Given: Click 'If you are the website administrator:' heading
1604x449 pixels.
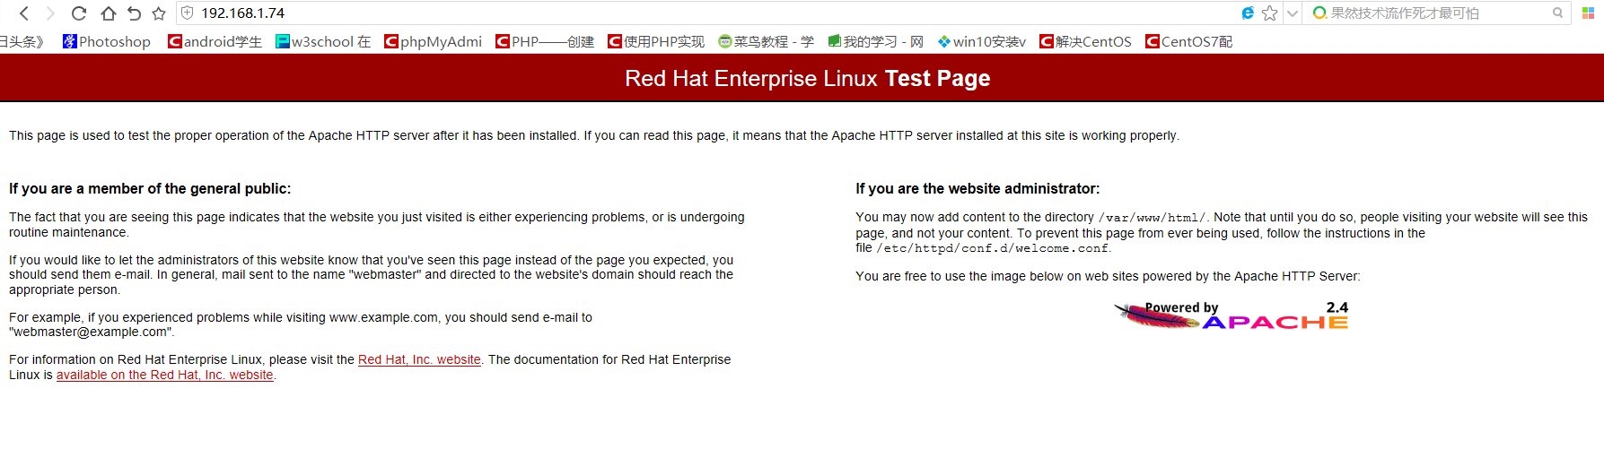Looking at the screenshot, I should click(x=977, y=188).
